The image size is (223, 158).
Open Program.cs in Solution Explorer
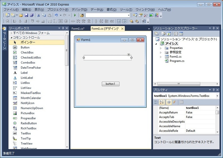tap(177, 61)
